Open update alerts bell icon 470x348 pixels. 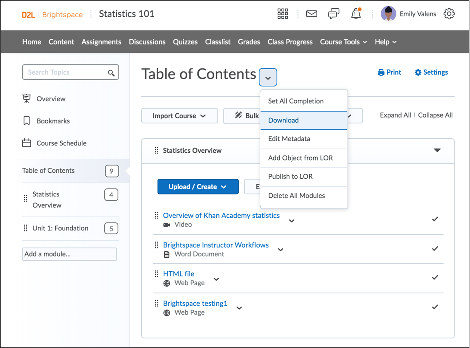point(356,14)
